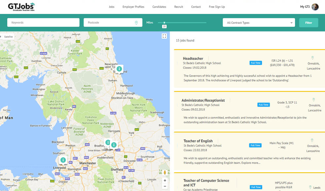
Task: Open the Teacher of English listing
Action: [198, 141]
